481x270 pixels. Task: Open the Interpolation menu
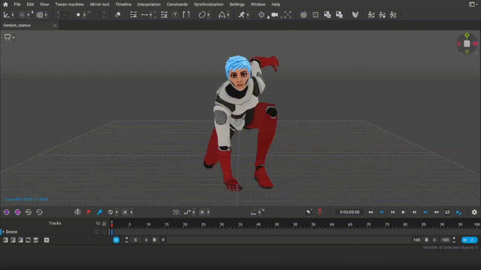[x=149, y=4]
